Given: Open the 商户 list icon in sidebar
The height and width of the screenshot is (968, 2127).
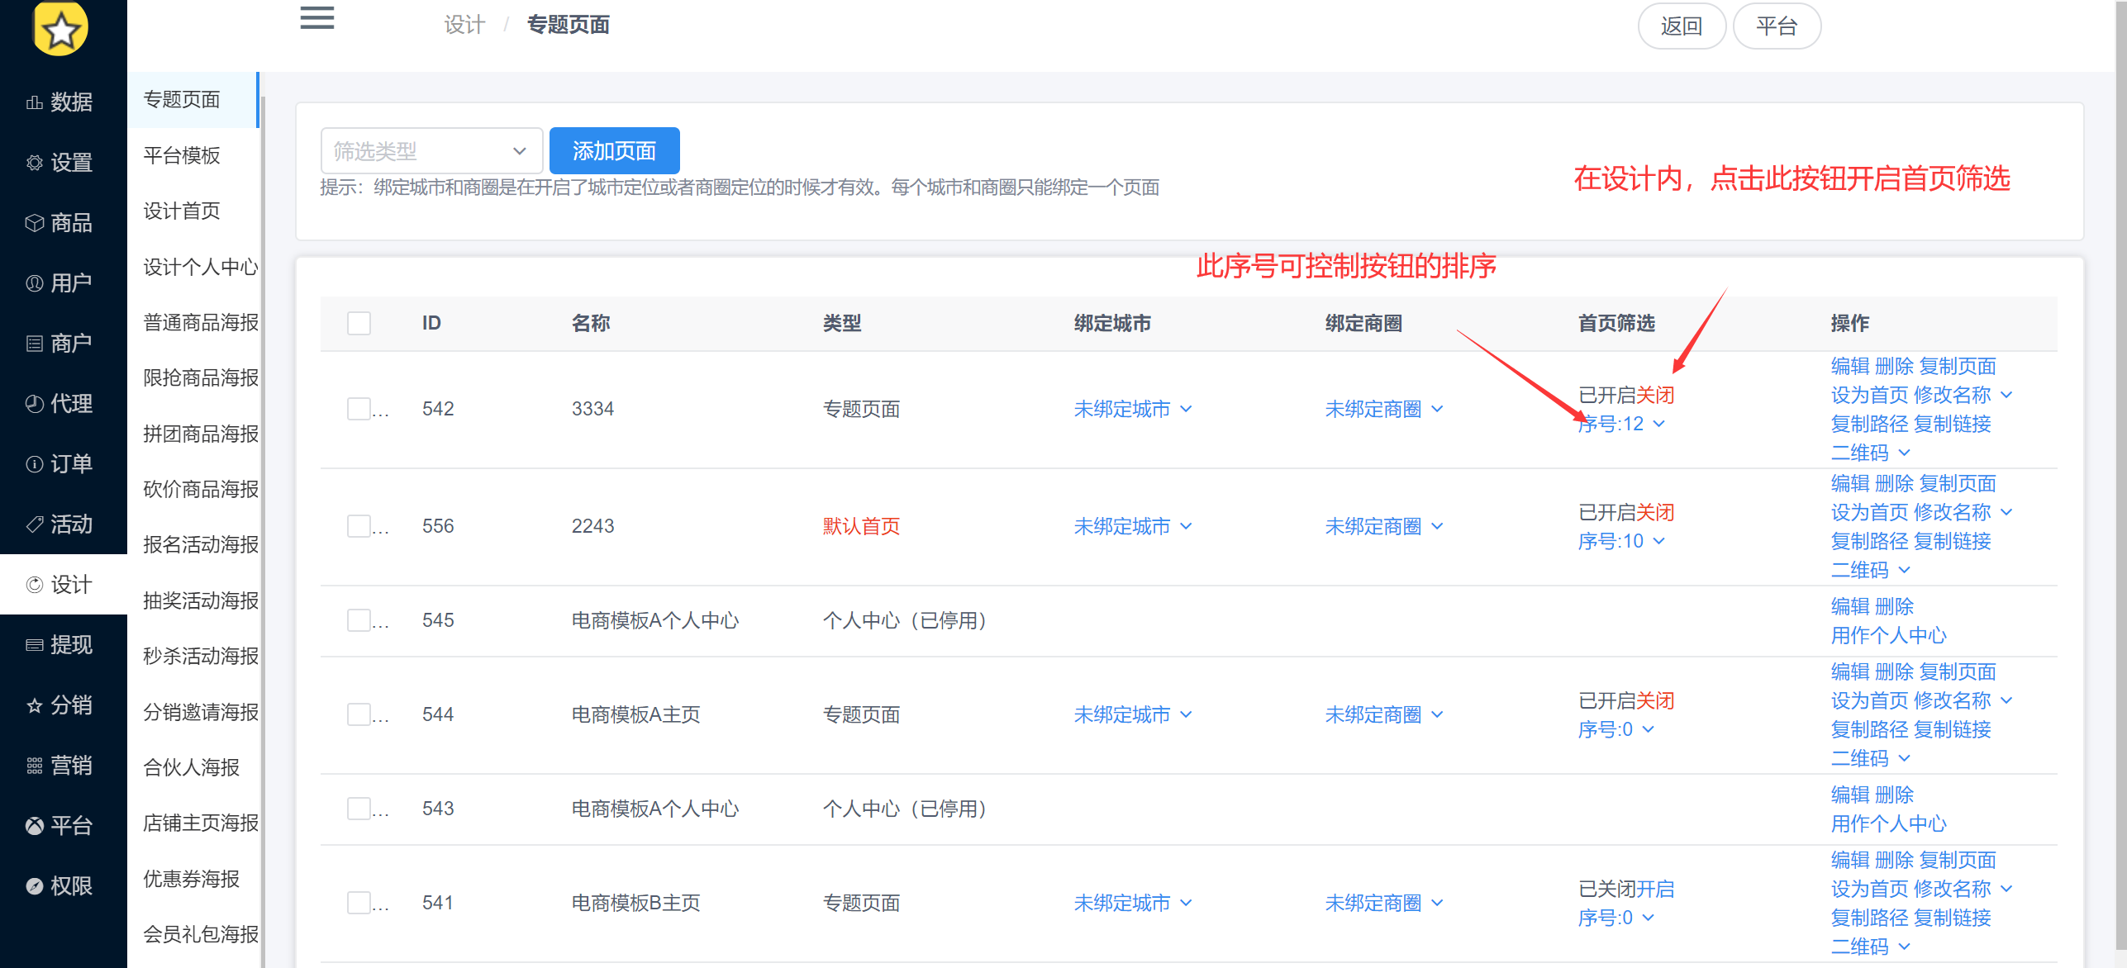Looking at the screenshot, I should point(34,344).
